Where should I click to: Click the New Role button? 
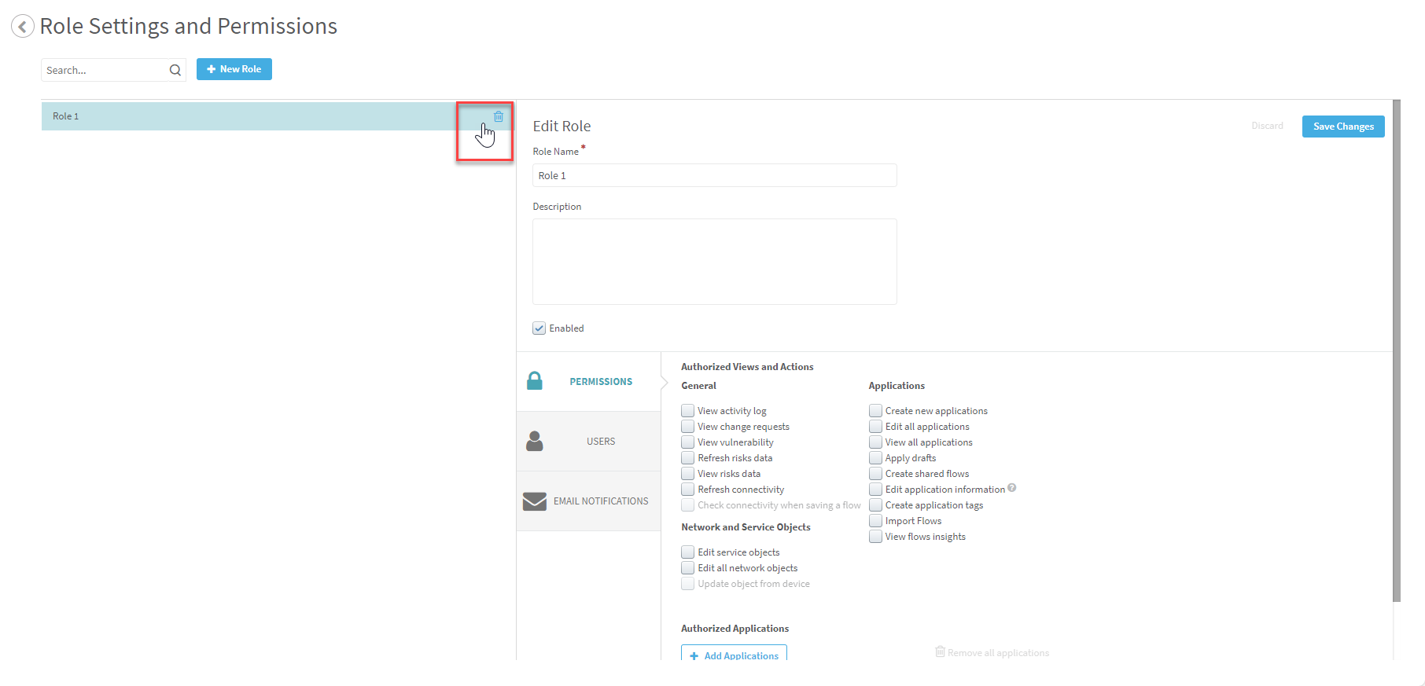click(x=234, y=69)
